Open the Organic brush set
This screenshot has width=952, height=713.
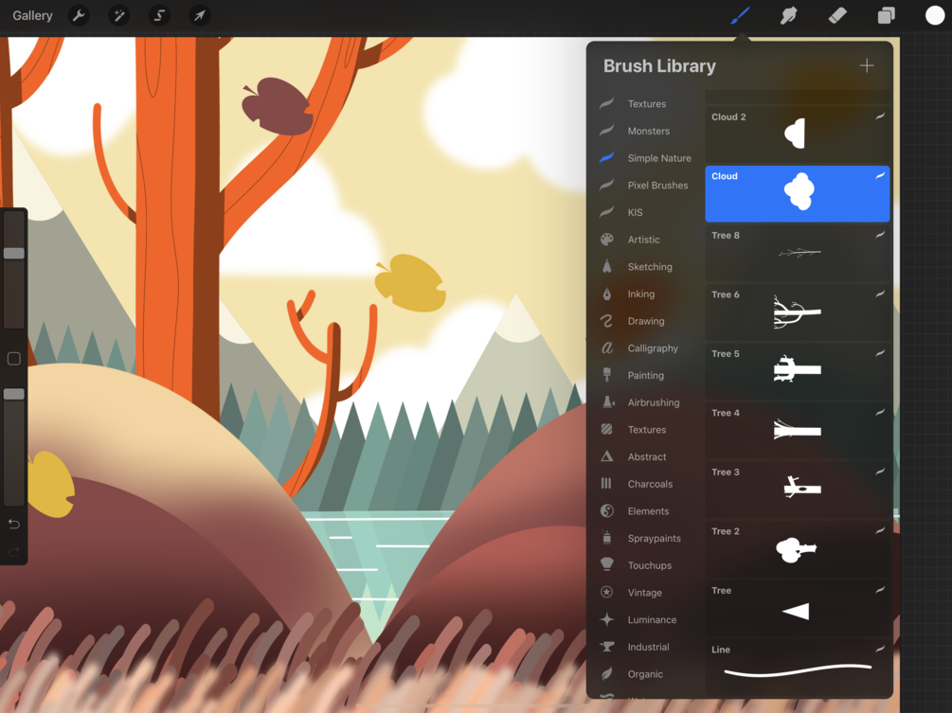tap(645, 674)
